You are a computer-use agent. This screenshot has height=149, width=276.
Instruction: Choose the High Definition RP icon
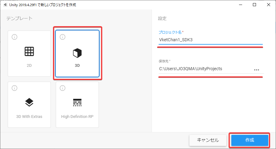77,103
